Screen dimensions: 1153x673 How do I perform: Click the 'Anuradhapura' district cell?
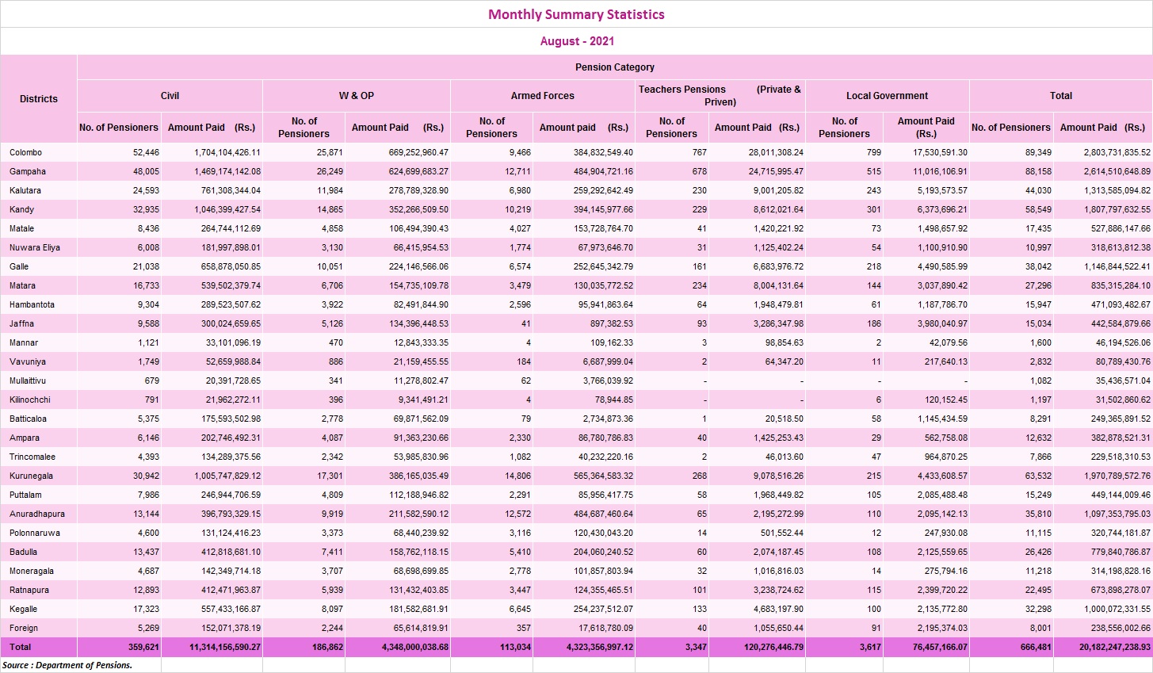37,514
